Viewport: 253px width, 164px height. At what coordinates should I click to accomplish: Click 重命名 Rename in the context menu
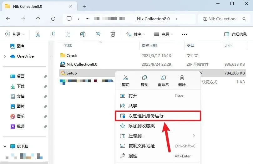(163, 81)
